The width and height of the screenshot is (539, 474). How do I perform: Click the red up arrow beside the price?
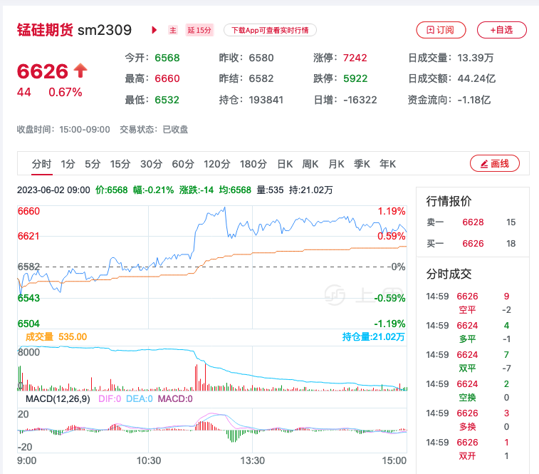[80, 71]
